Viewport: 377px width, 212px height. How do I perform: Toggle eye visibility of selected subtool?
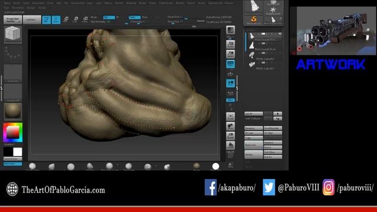[x=280, y=34]
